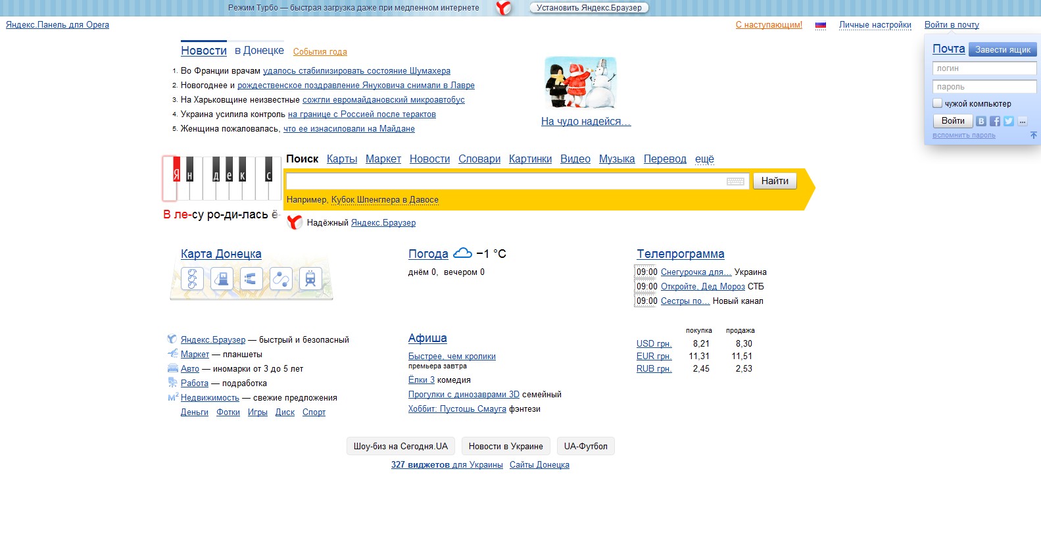Open the USD грн. exchange rate link
Screen dimensions: 1041x542
pos(654,343)
